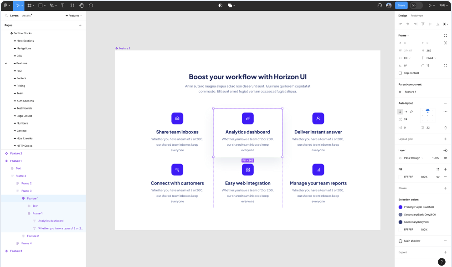Click the headphones audio icon
The height and width of the screenshot is (267, 452).
[x=380, y=5]
